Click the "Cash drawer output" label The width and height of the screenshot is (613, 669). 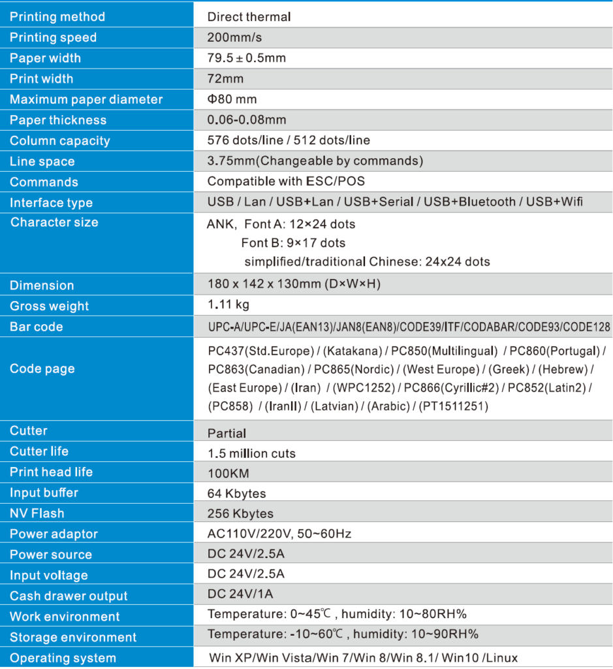click(x=69, y=596)
